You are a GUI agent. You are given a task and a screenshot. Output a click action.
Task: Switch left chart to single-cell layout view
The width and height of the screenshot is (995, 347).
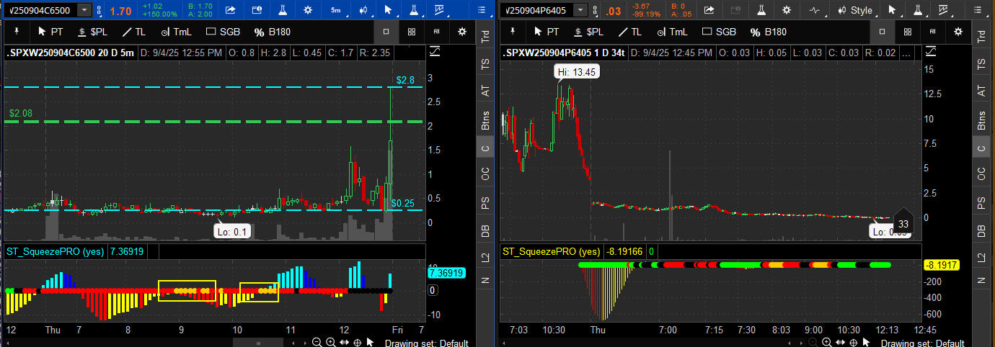pyautogui.click(x=386, y=32)
